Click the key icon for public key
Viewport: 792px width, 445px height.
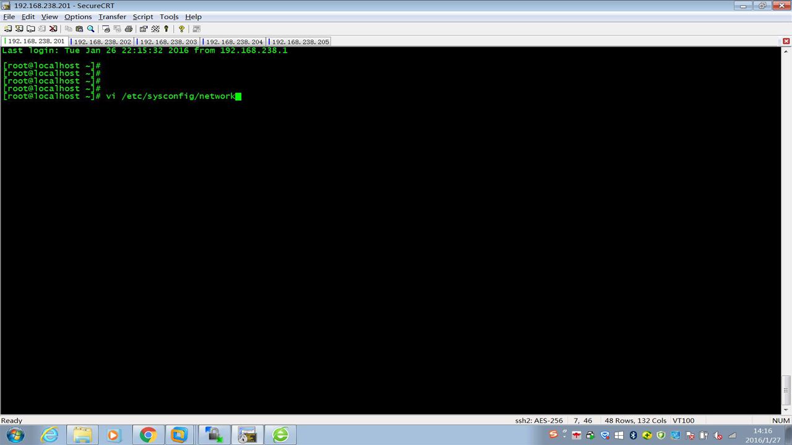tap(166, 28)
